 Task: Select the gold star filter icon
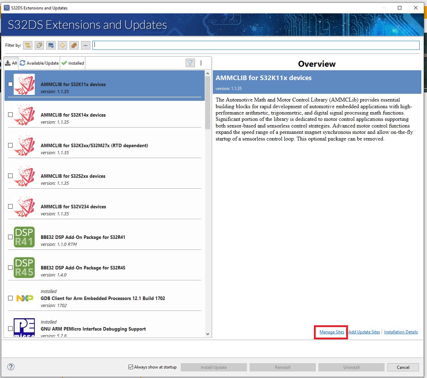[x=62, y=45]
